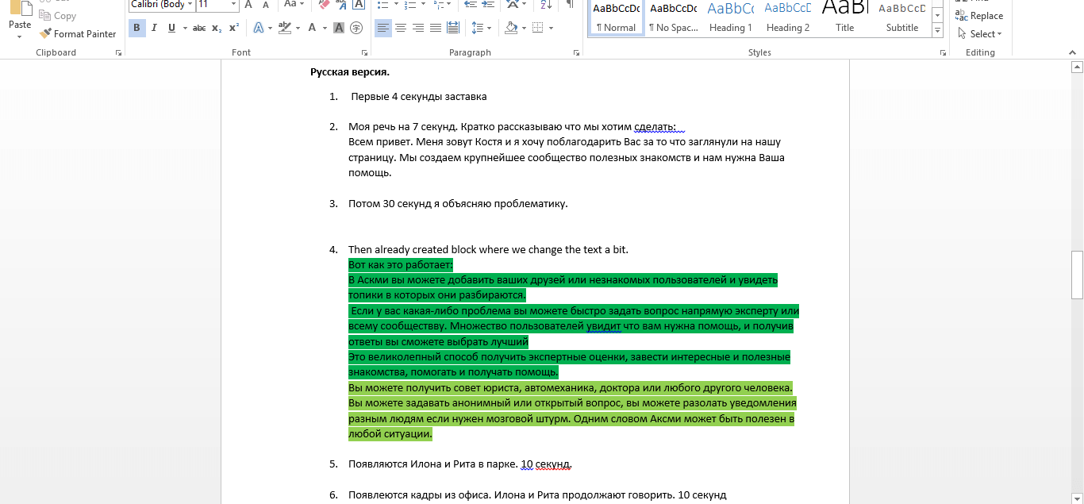Open Paragraph dialog launcher

coord(576,52)
